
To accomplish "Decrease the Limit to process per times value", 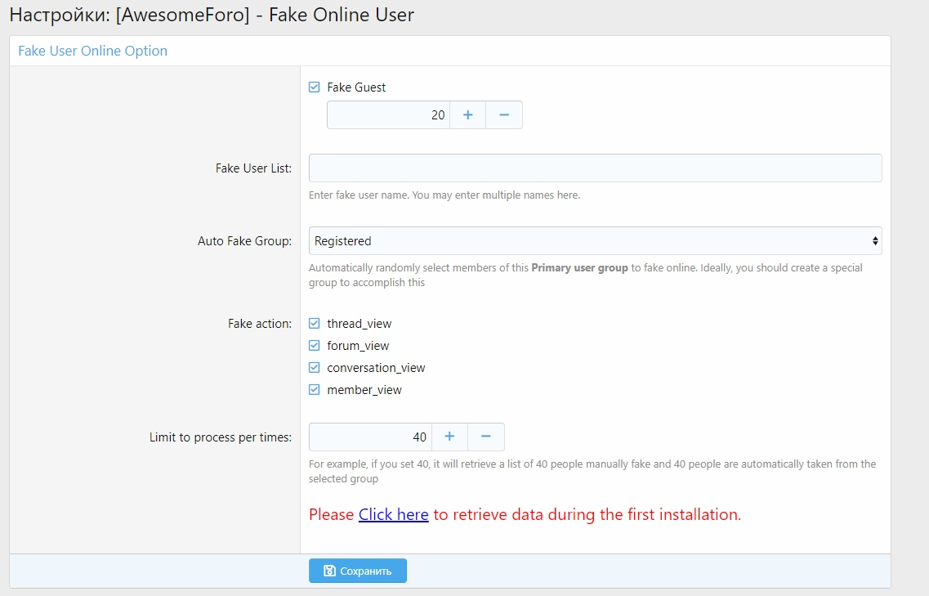I will click(x=486, y=437).
